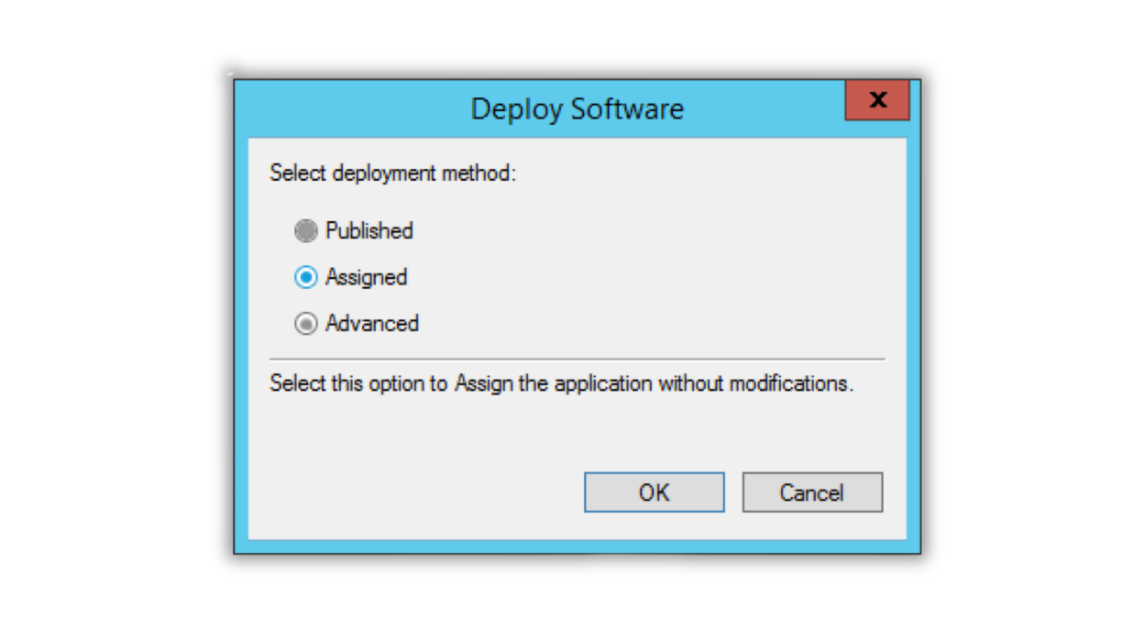Click the description sentence about Assign option
Screen dimensions: 1145x644
[561, 383]
